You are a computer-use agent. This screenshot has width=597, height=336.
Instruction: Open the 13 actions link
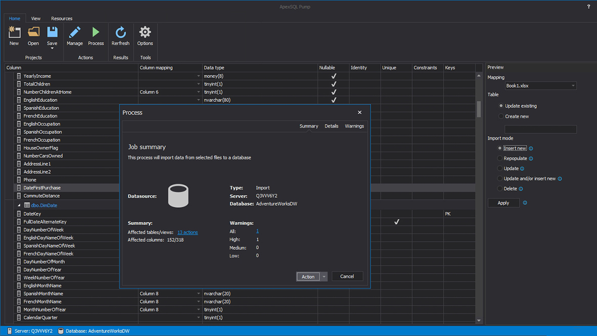[x=187, y=232]
